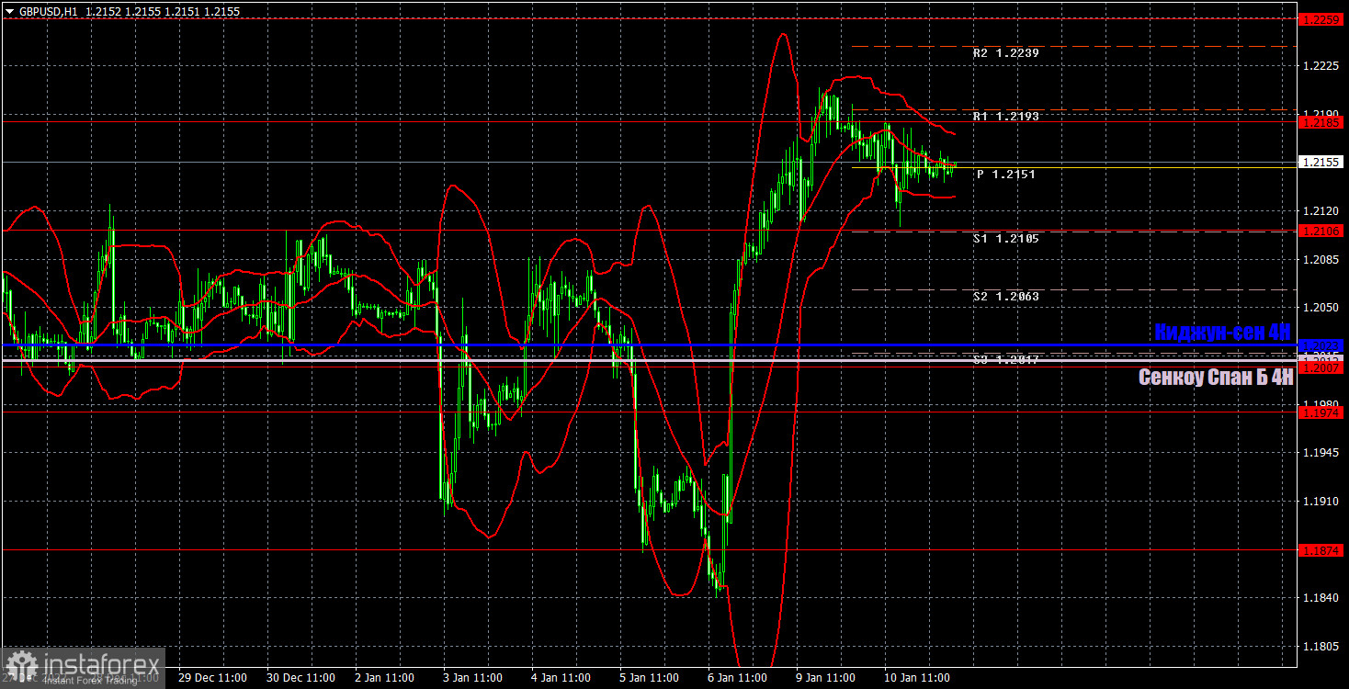Click the 1.2225 price axis value
Screen dimensions: 1349x689
[x=1321, y=66]
